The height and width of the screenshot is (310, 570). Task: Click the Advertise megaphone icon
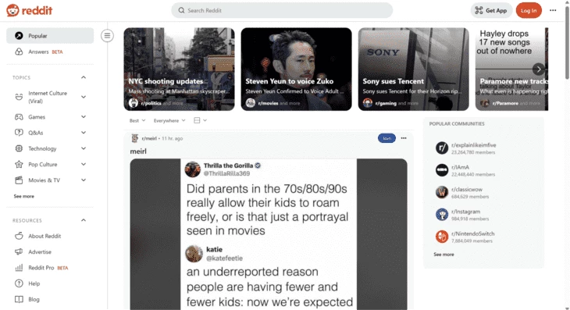(19, 252)
